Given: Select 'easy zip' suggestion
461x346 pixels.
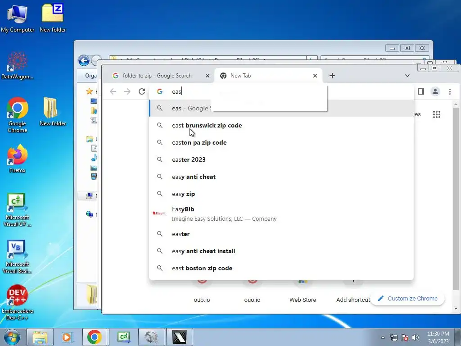Looking at the screenshot, I should coord(281,194).
